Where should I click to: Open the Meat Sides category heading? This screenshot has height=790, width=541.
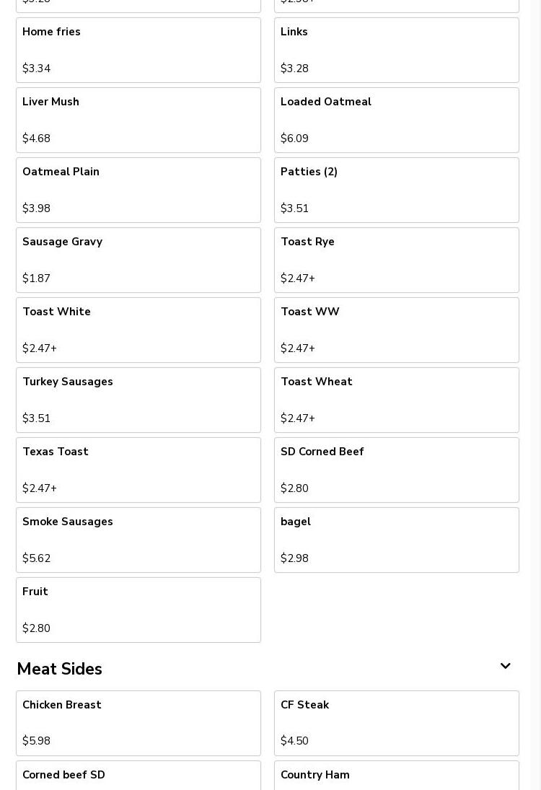click(59, 669)
